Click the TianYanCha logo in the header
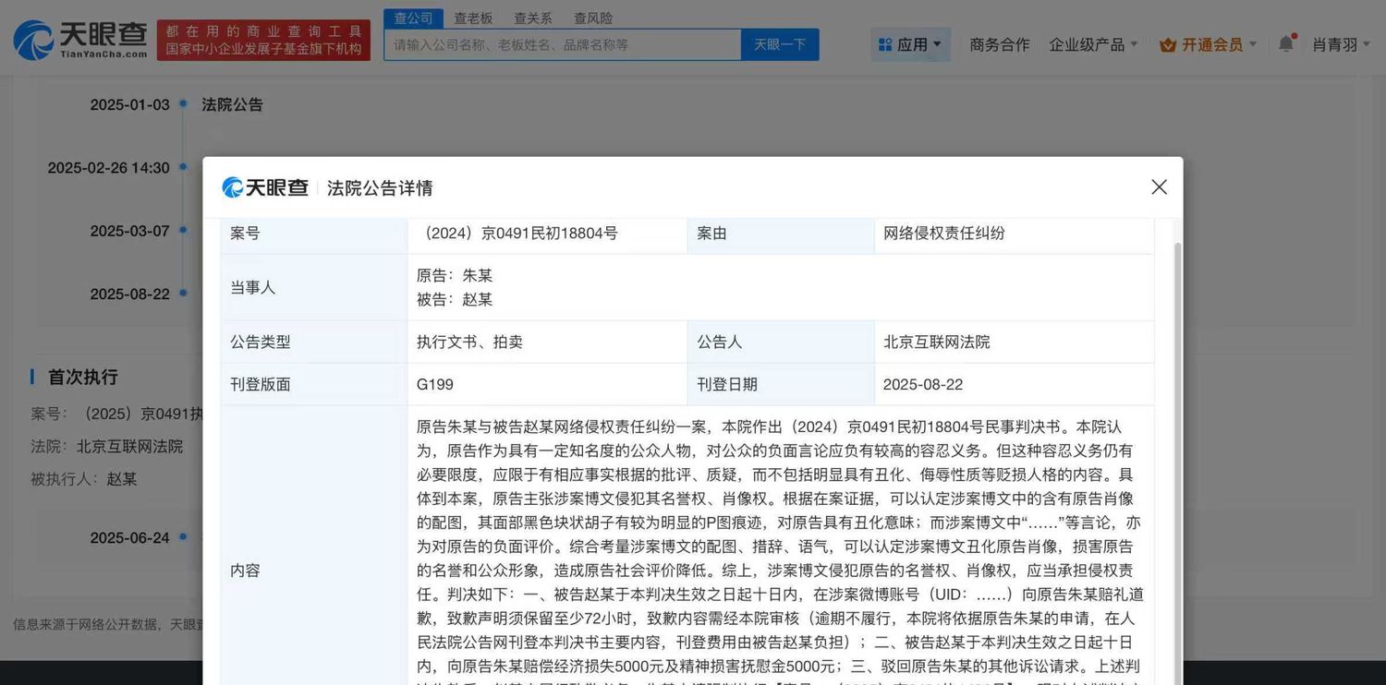The image size is (1386, 685). click(x=80, y=40)
